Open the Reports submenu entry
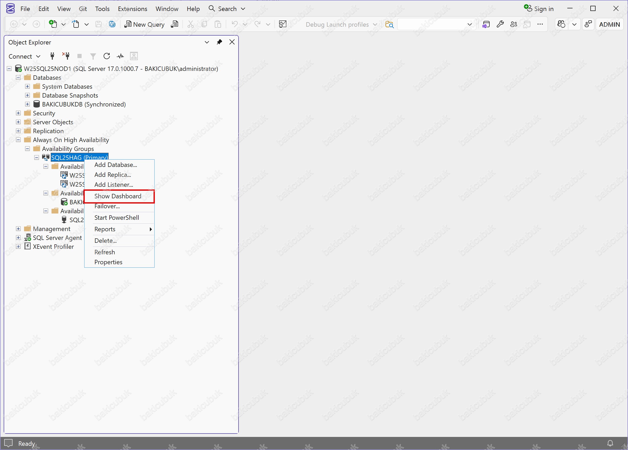Screen dimensions: 628x450 105,229
